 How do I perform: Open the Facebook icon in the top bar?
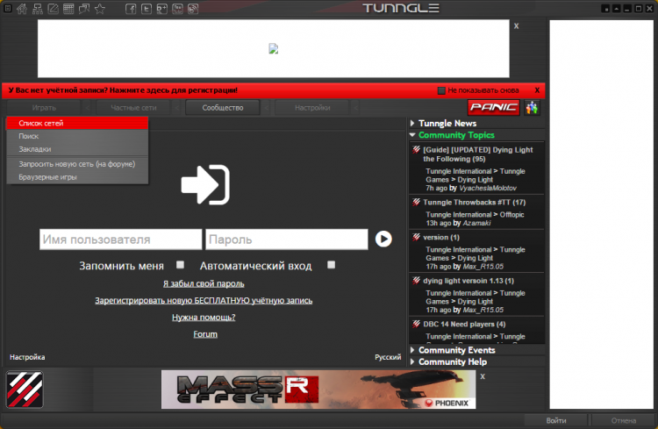131,9
